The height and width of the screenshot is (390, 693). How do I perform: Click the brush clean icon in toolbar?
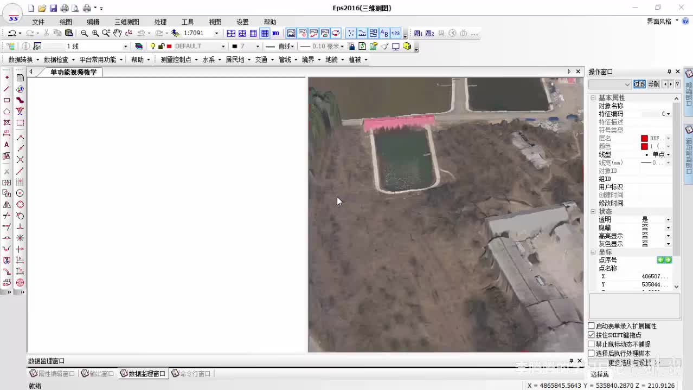click(x=384, y=46)
